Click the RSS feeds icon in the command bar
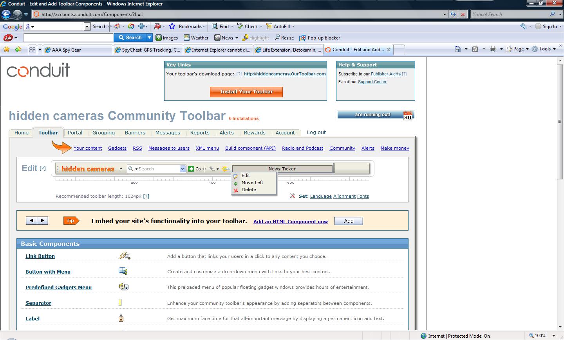Viewport: 564px width, 340px height. (475, 49)
